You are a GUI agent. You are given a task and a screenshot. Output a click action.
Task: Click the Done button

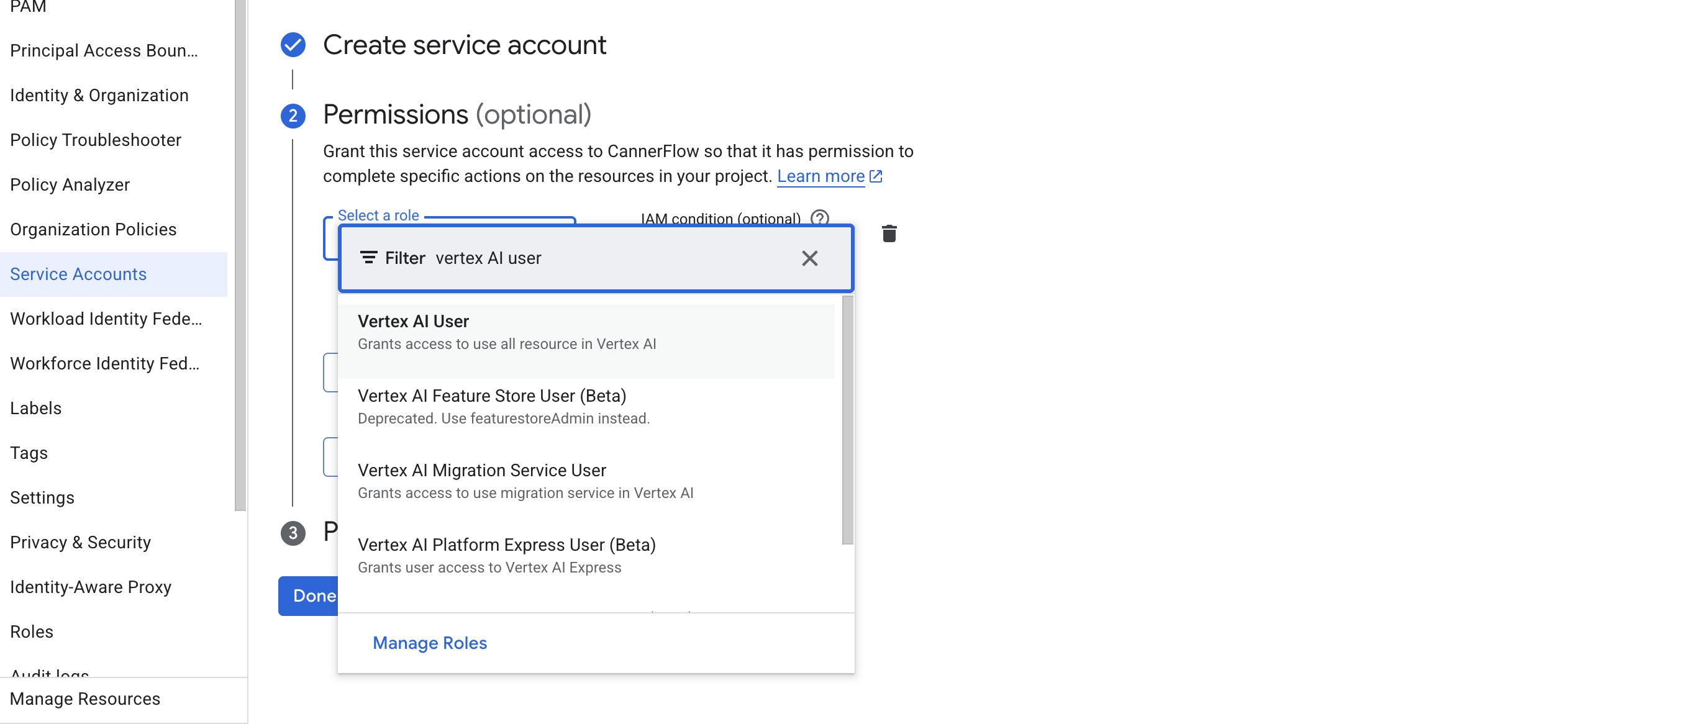[x=315, y=596]
